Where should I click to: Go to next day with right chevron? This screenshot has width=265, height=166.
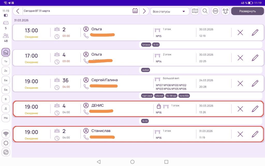point(144,11)
